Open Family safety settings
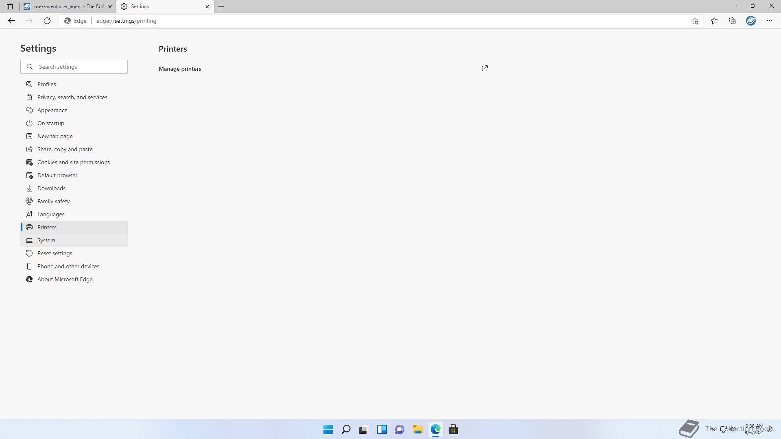Viewport: 781px width, 439px height. click(x=74, y=201)
